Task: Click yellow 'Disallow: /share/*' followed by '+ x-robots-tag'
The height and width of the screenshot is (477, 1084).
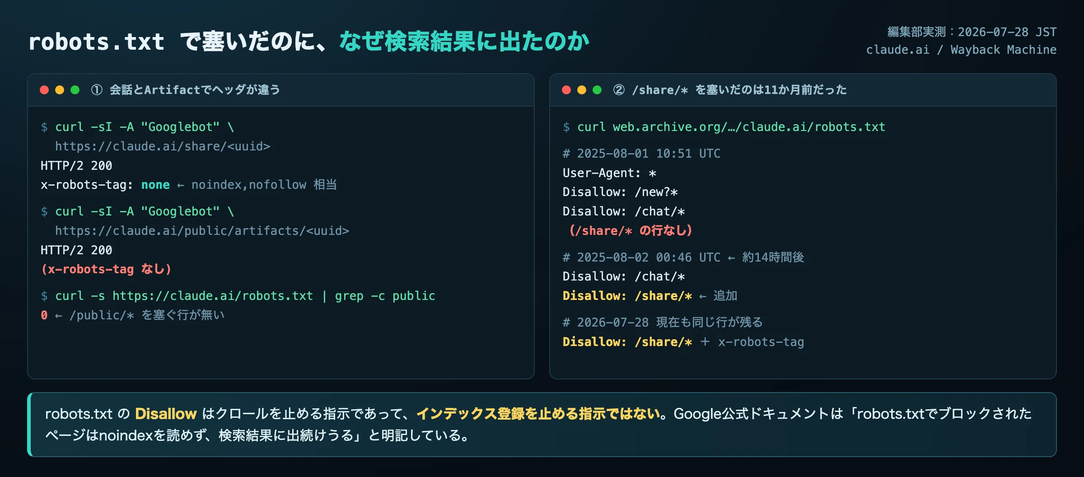Action: pyautogui.click(x=627, y=342)
